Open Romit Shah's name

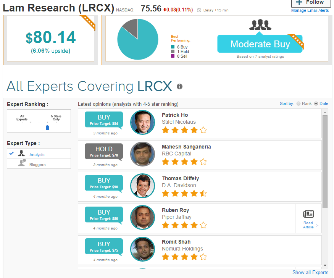click(x=176, y=242)
